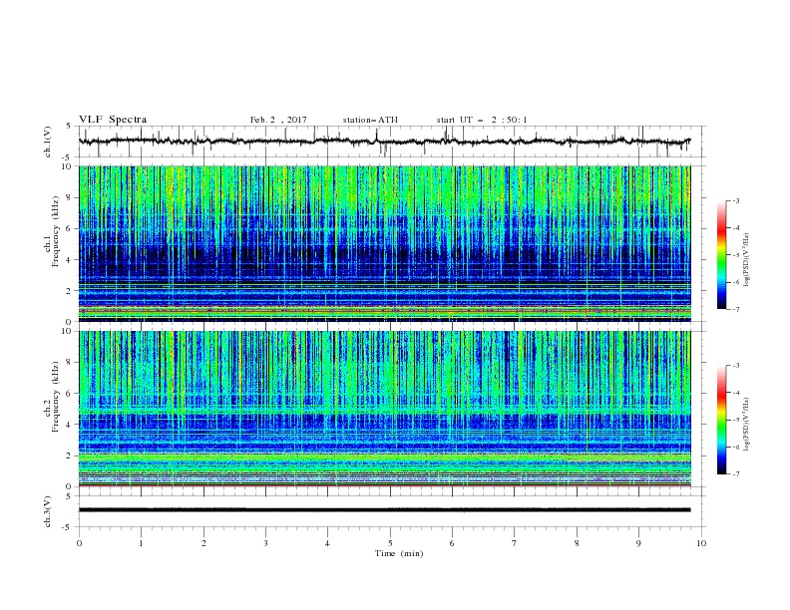Image resolution: width=790 pixels, height=610 pixels.
Task: Click the "-7" tick on ch.1 color bar
Action: [735, 309]
